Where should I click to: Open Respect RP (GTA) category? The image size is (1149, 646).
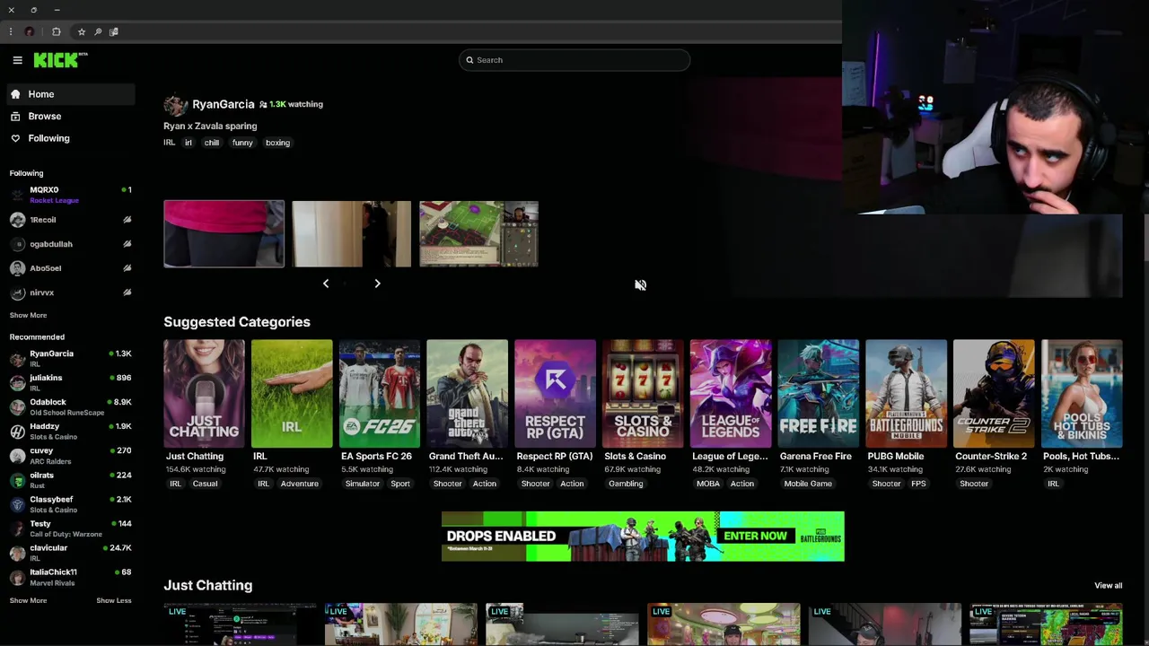[x=555, y=394]
